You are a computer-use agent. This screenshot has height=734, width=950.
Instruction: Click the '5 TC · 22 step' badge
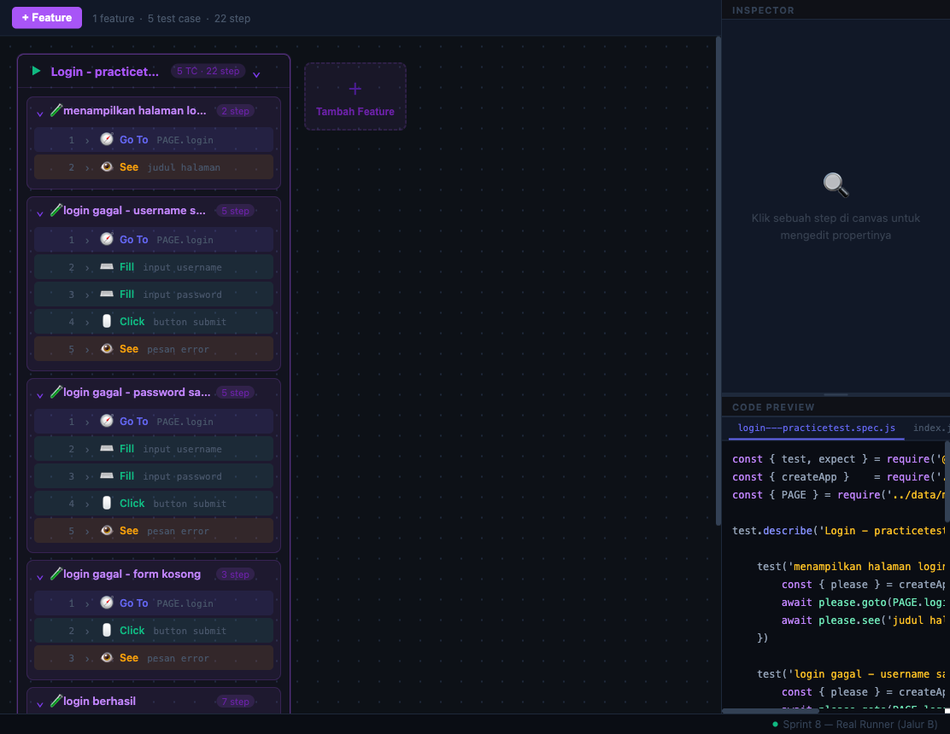pos(208,71)
